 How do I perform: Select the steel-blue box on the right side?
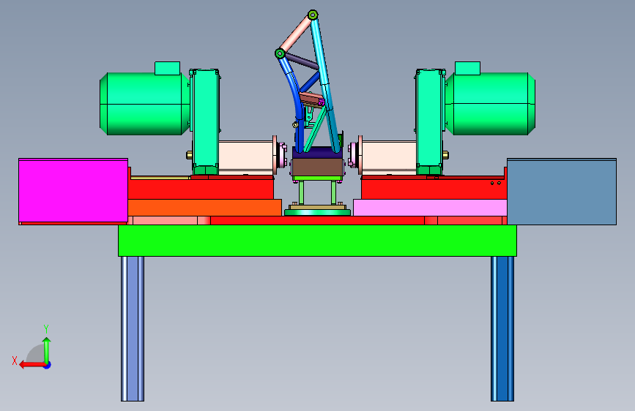562,192
